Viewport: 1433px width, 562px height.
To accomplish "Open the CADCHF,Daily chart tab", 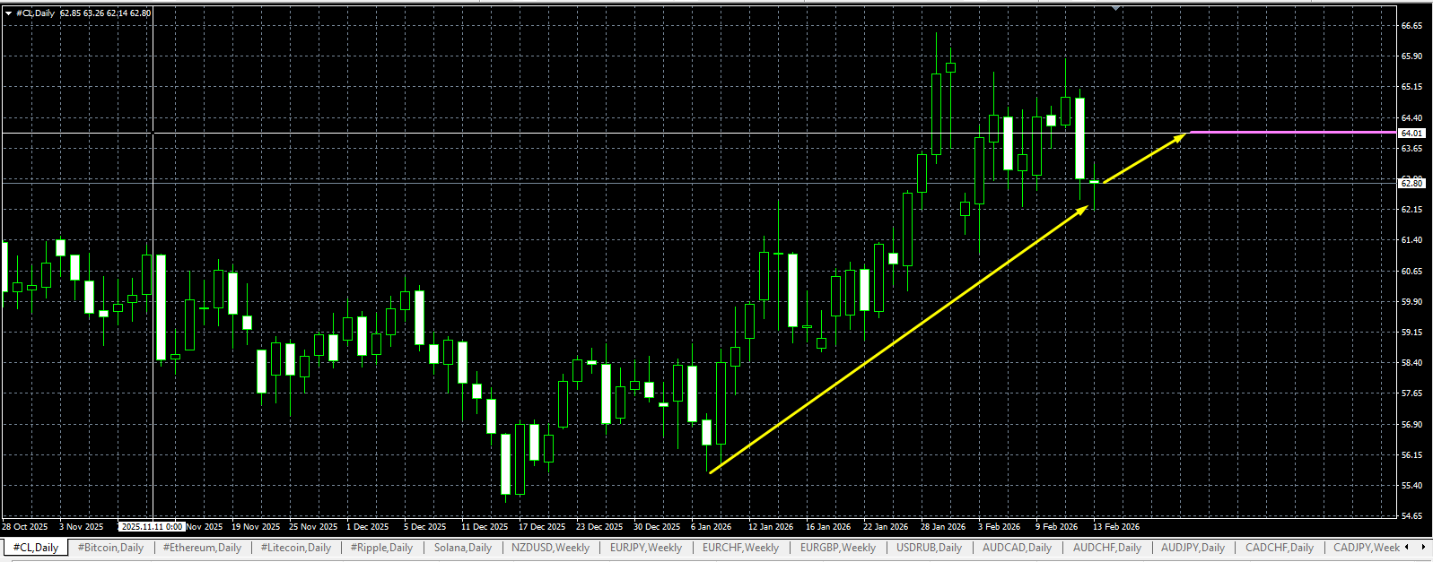I will point(1280,548).
